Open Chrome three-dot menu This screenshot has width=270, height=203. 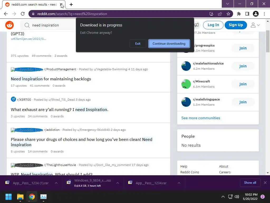pos(264,14)
